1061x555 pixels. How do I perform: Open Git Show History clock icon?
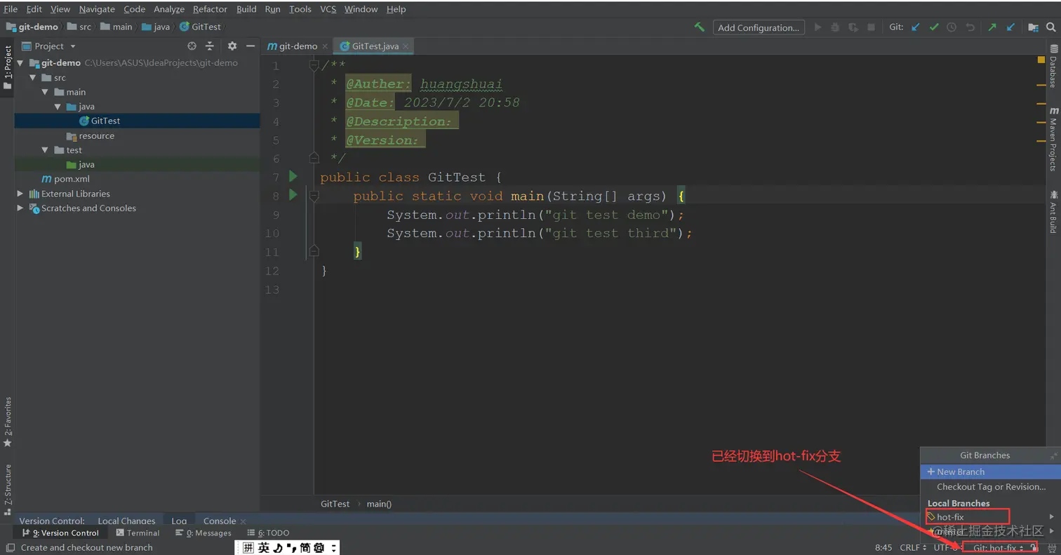[x=952, y=27]
